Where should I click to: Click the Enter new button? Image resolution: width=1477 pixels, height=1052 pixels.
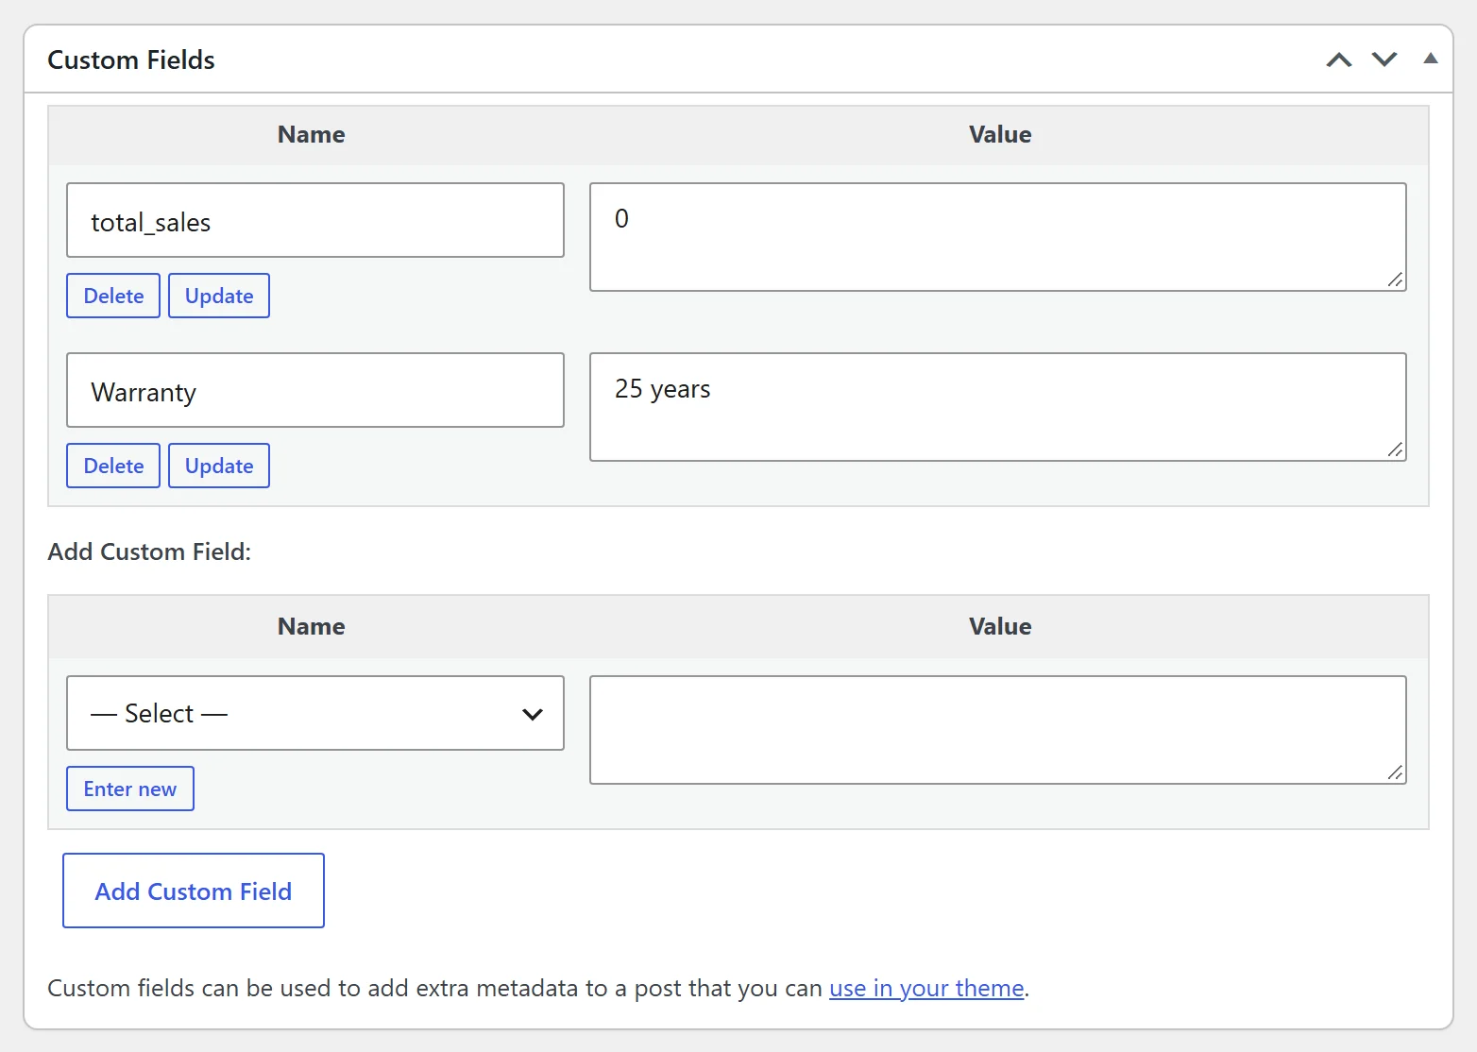(130, 789)
